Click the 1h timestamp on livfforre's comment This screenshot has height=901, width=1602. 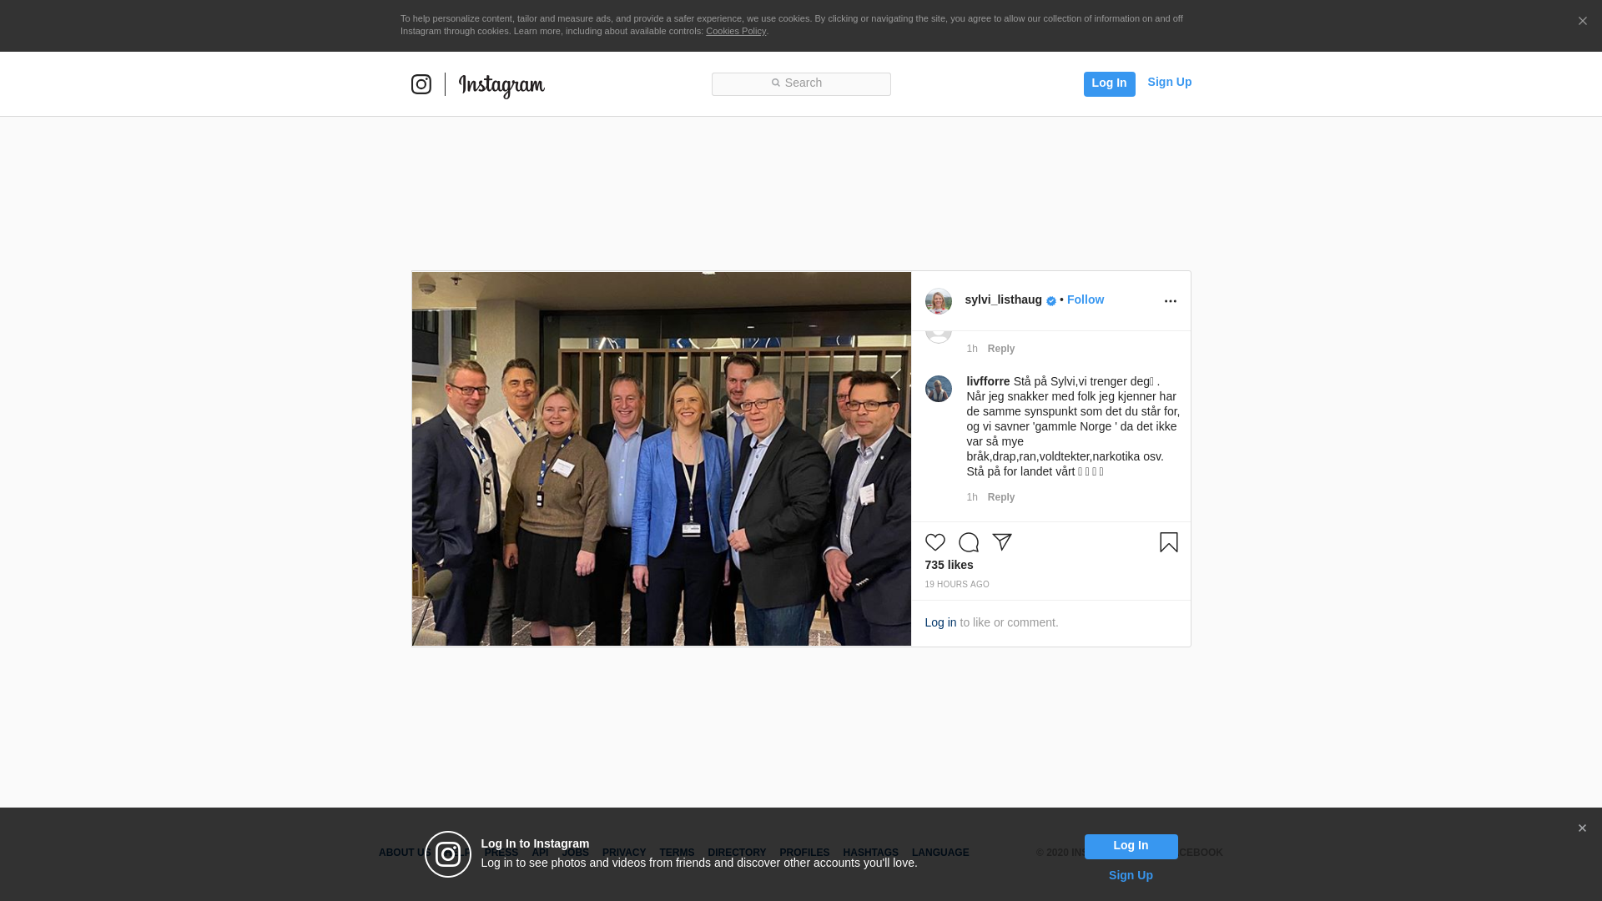point(972,497)
